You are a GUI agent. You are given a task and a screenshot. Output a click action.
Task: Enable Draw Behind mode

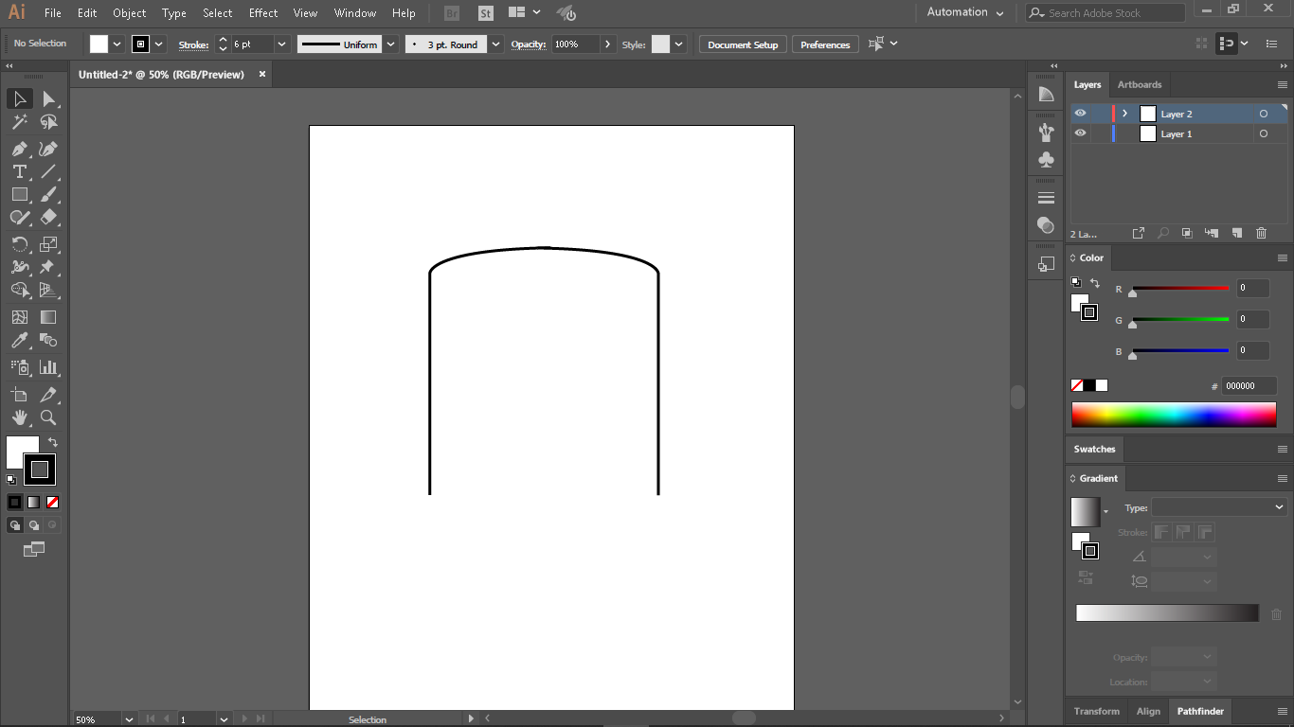pyautogui.click(x=34, y=524)
